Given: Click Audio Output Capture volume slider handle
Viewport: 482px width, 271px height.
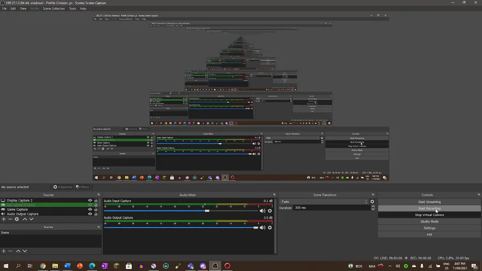Looking at the screenshot, I should (x=255, y=228).
